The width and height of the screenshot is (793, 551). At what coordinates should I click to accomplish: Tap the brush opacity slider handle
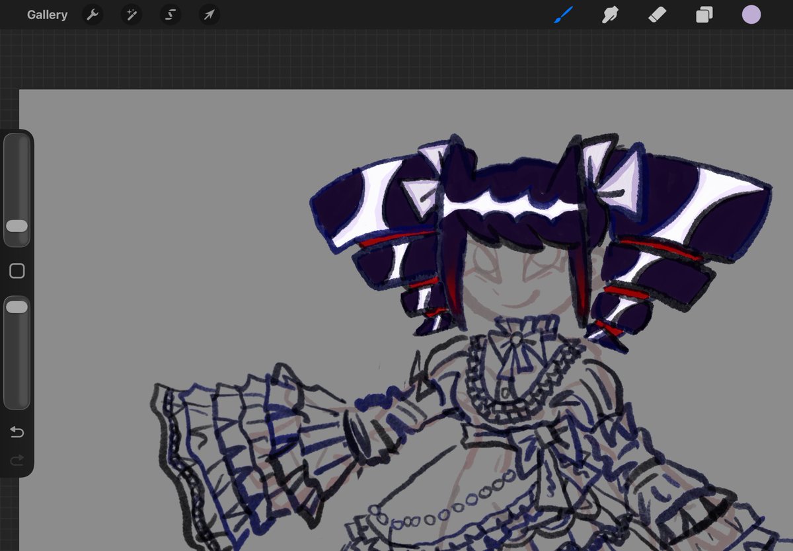click(x=17, y=307)
